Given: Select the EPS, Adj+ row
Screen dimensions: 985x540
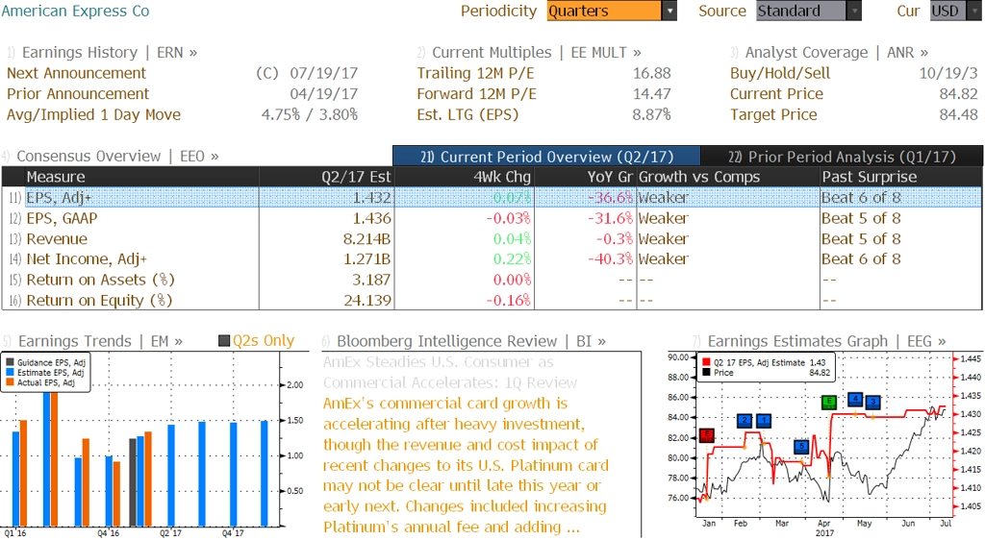Looking at the screenshot, I should point(492,198).
